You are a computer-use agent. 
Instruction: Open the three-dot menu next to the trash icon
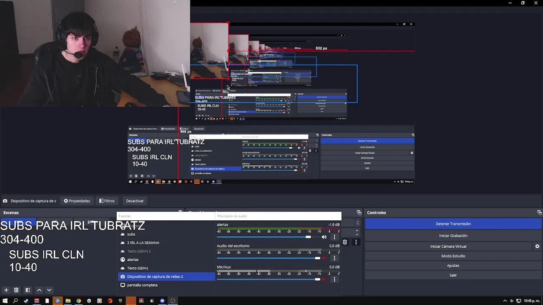(x=356, y=242)
